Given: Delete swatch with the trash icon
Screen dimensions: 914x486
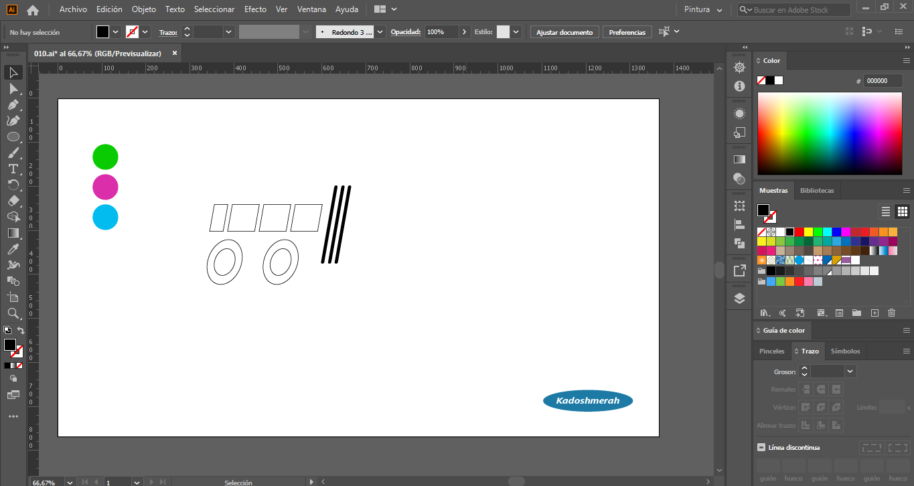Looking at the screenshot, I should tap(891, 313).
